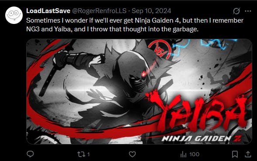Click the ninja's glowing red eye

[x=144, y=74]
